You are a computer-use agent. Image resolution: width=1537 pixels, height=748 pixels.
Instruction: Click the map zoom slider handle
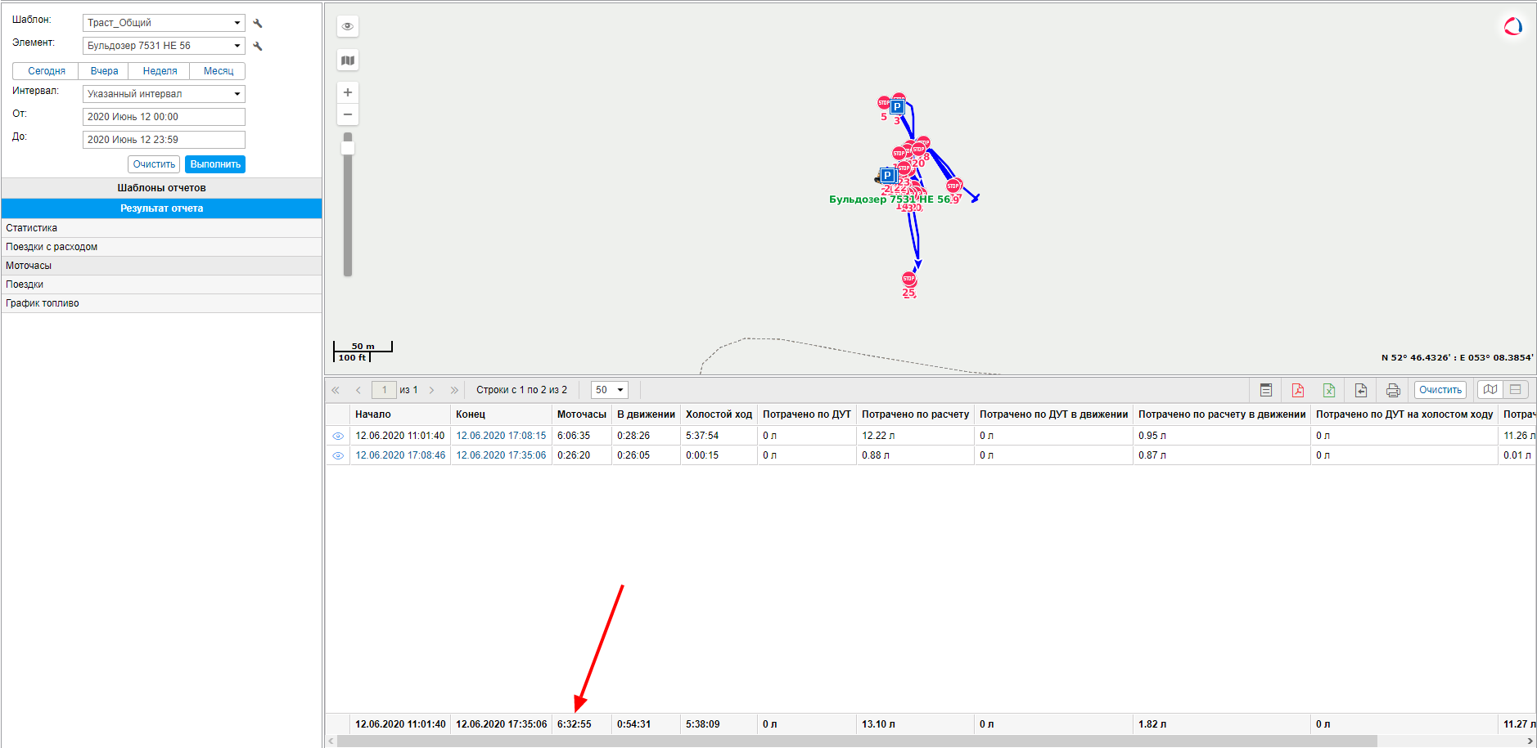point(348,147)
